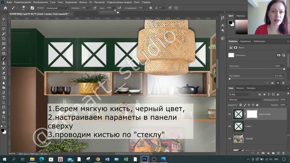The width and height of the screenshot is (290, 163).
Task: Open Windows Start menu
Action: [5, 159]
